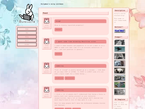Viewport: 145px width, 109px height.
Task: Click the Bun's World rabbit logo
Action: point(27,13)
